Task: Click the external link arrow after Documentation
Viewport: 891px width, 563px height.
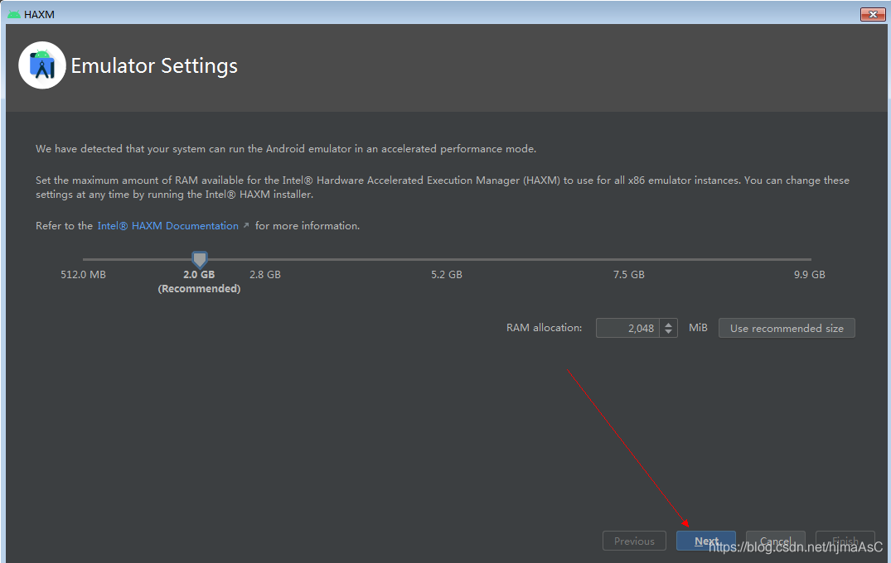Action: pyautogui.click(x=246, y=225)
